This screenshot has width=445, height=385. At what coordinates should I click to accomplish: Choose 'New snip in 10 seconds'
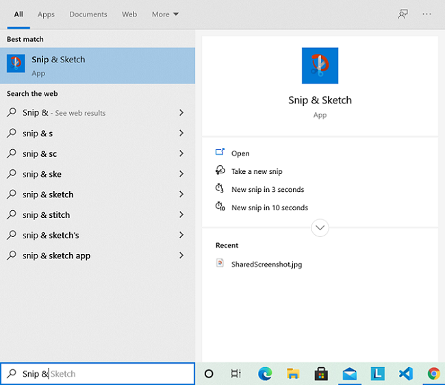[x=269, y=208]
